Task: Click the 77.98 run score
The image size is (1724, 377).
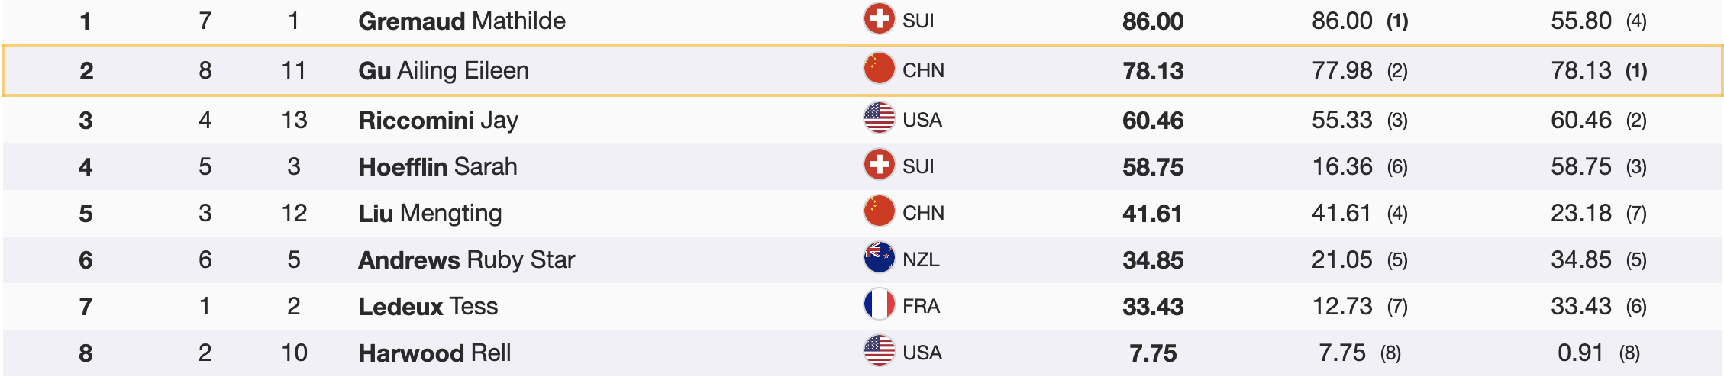Action: pos(1341,70)
